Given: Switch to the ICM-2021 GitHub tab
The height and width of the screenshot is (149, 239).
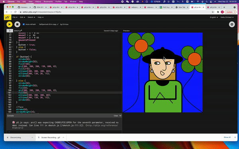Looking at the screenshot, I should pos(39,7).
